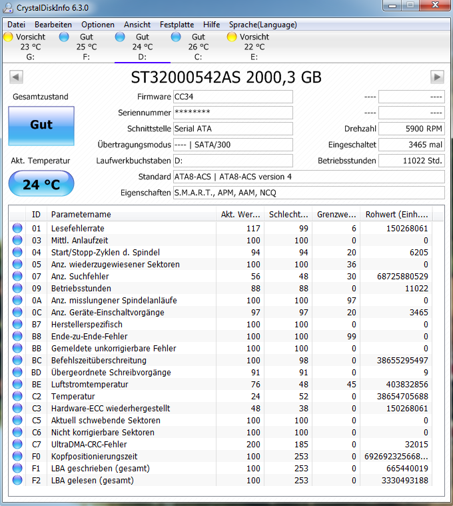Screen dimensions: 453x506
Task: Click the CrystalDiskInfo app icon in title bar
Action: pyautogui.click(x=8, y=7)
